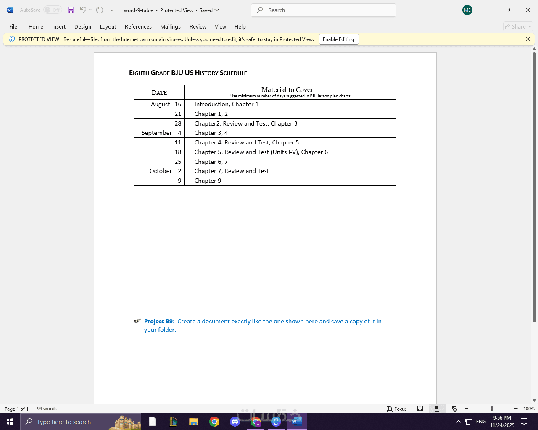The height and width of the screenshot is (430, 538).
Task: Open the Design tab
Action: [83, 26]
